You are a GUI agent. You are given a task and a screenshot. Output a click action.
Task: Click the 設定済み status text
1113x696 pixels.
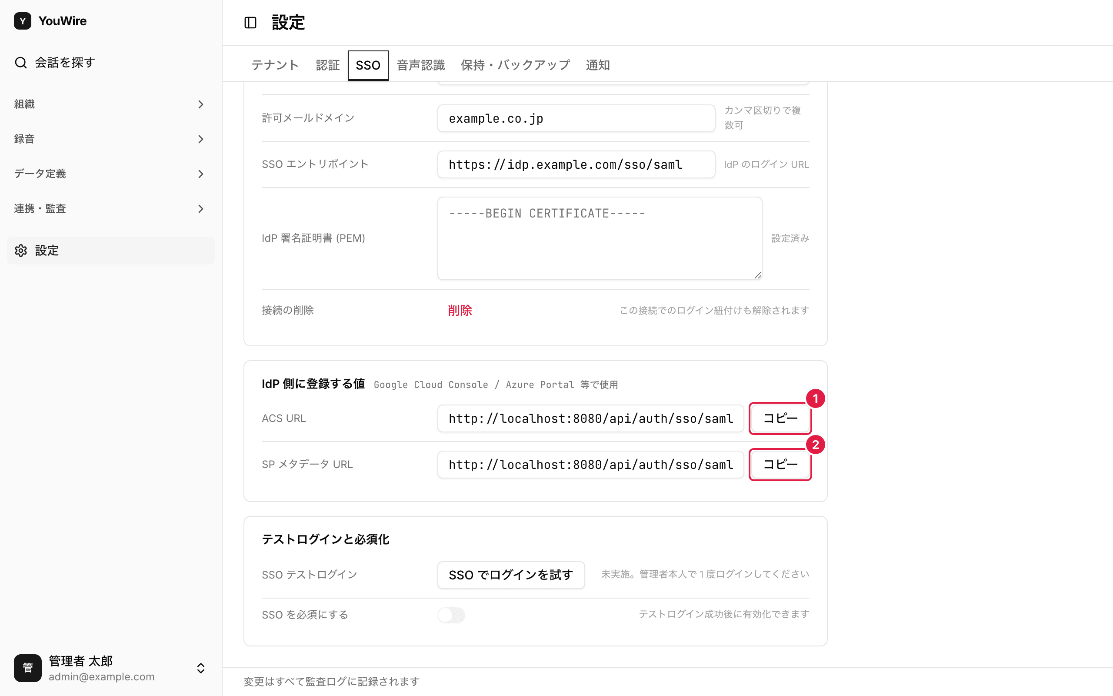790,238
